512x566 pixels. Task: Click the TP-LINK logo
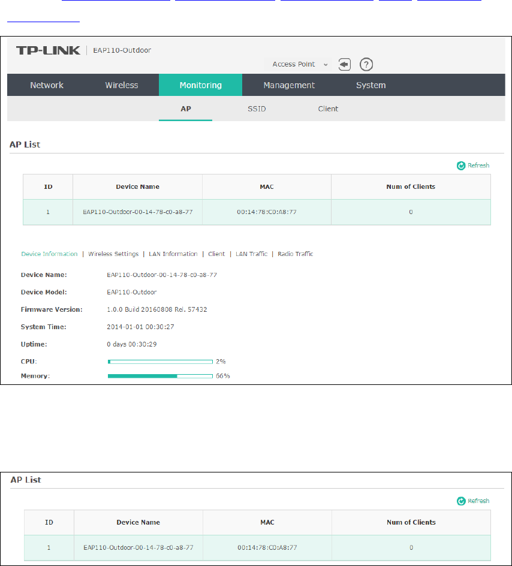click(48, 50)
